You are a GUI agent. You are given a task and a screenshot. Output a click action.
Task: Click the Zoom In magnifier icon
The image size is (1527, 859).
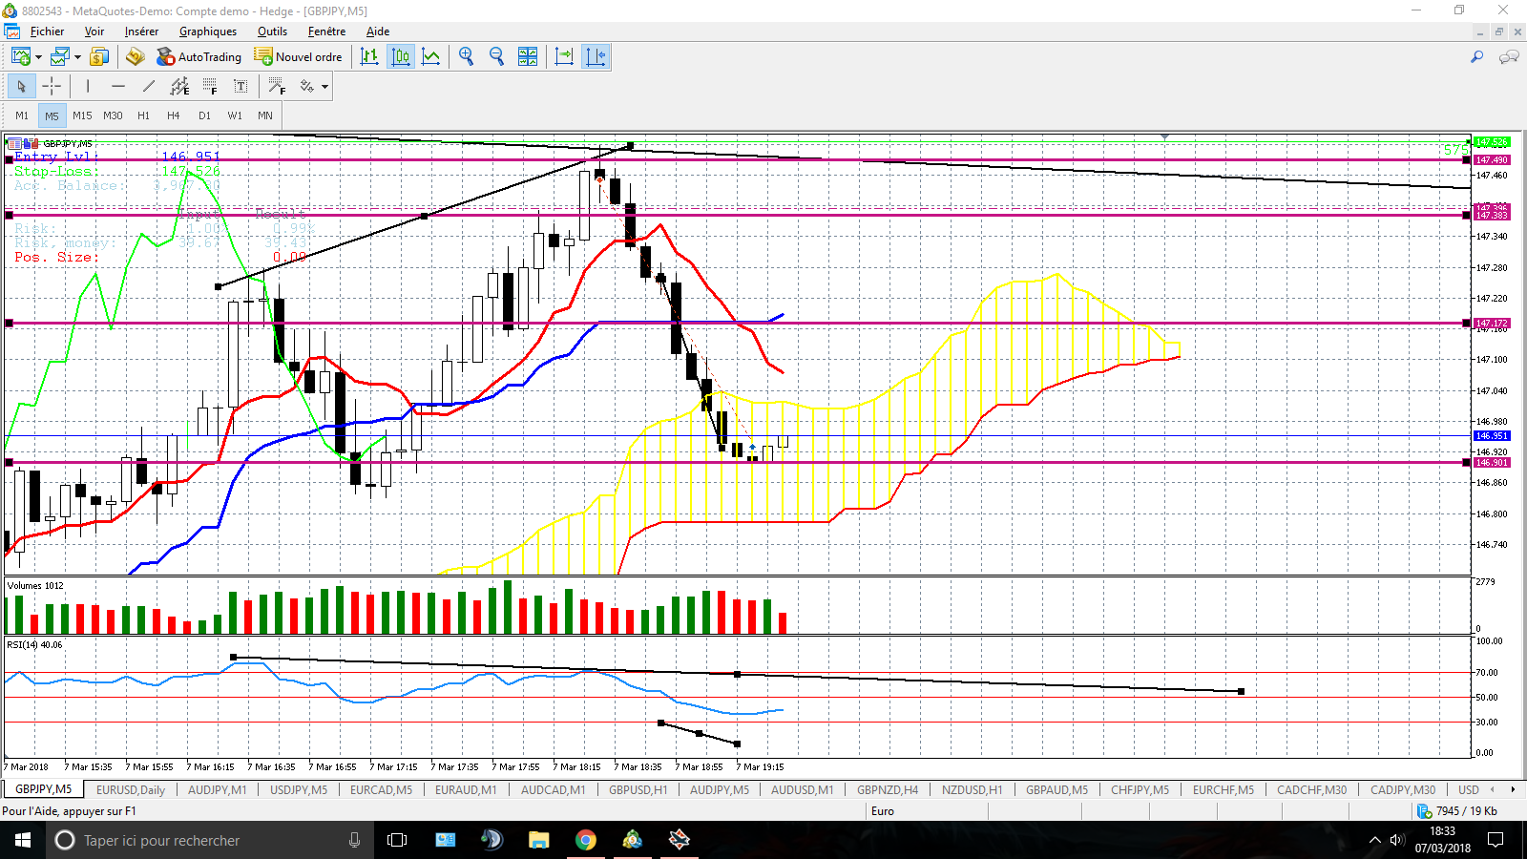(x=466, y=57)
